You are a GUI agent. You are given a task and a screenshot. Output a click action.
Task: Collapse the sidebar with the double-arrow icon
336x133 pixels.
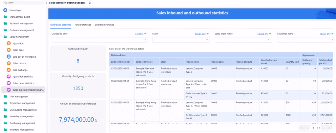point(46,3)
